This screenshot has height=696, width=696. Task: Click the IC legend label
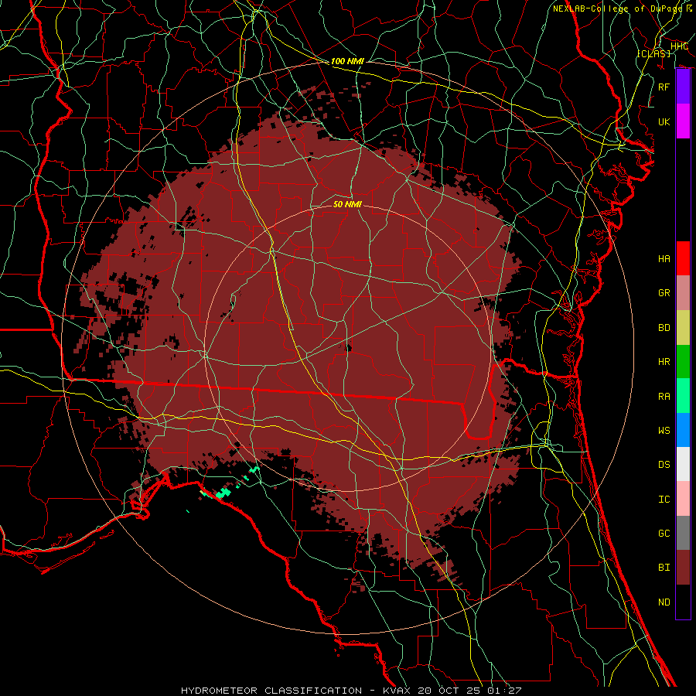[664, 500]
